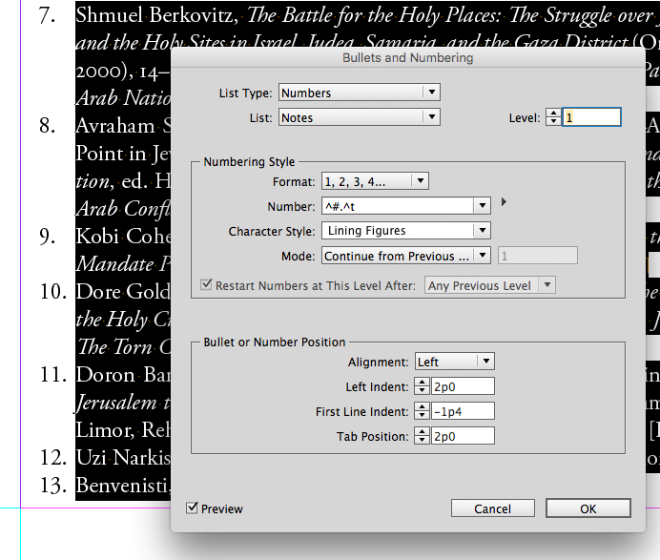The height and width of the screenshot is (560, 660).
Task: Click the Bullets and Numbering title bar
Action: (x=408, y=57)
